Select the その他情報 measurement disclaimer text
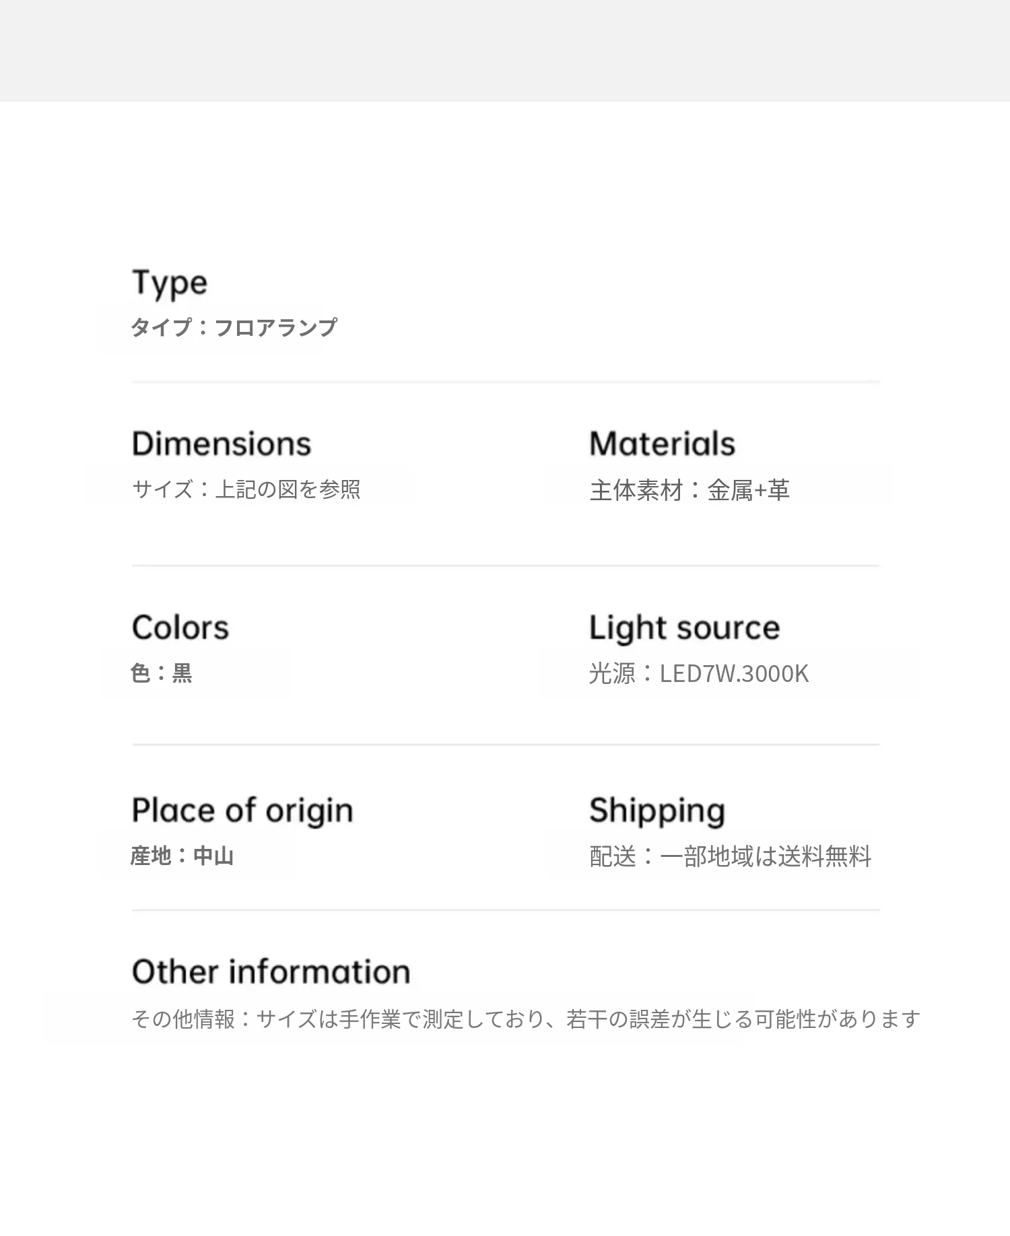Image resolution: width=1010 pixels, height=1236 pixels. click(526, 1019)
